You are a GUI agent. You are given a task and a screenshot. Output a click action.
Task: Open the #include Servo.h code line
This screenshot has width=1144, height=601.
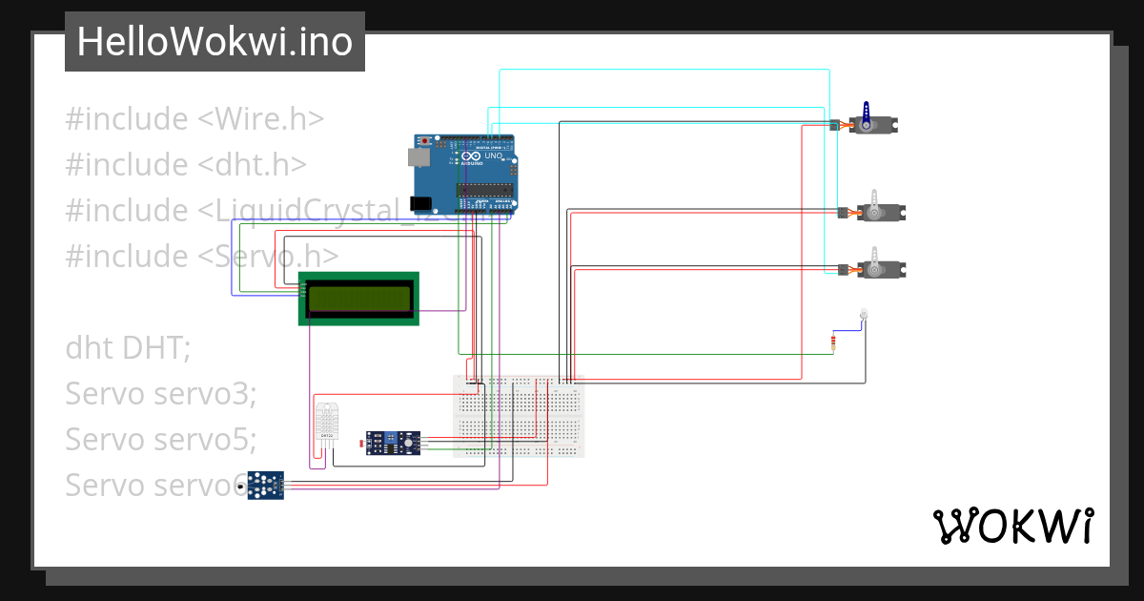click(201, 256)
